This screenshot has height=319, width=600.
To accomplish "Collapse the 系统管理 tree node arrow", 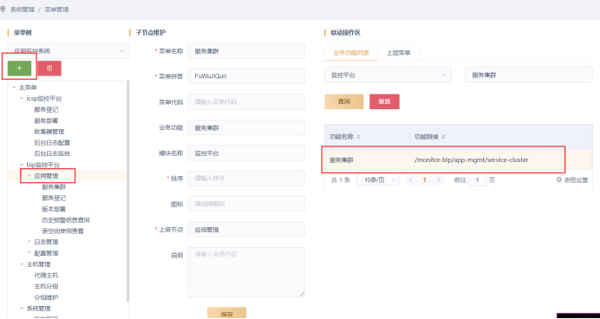I will (x=22, y=309).
